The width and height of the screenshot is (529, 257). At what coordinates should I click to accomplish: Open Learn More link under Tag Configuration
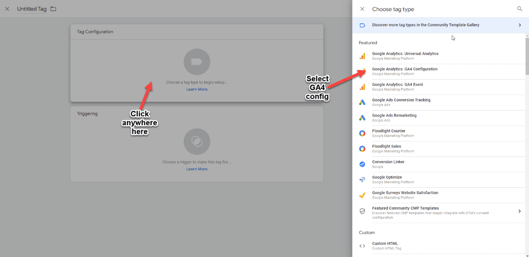point(197,89)
